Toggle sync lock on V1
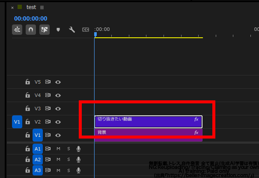Viewport: 259px width, 178px height. point(48,135)
